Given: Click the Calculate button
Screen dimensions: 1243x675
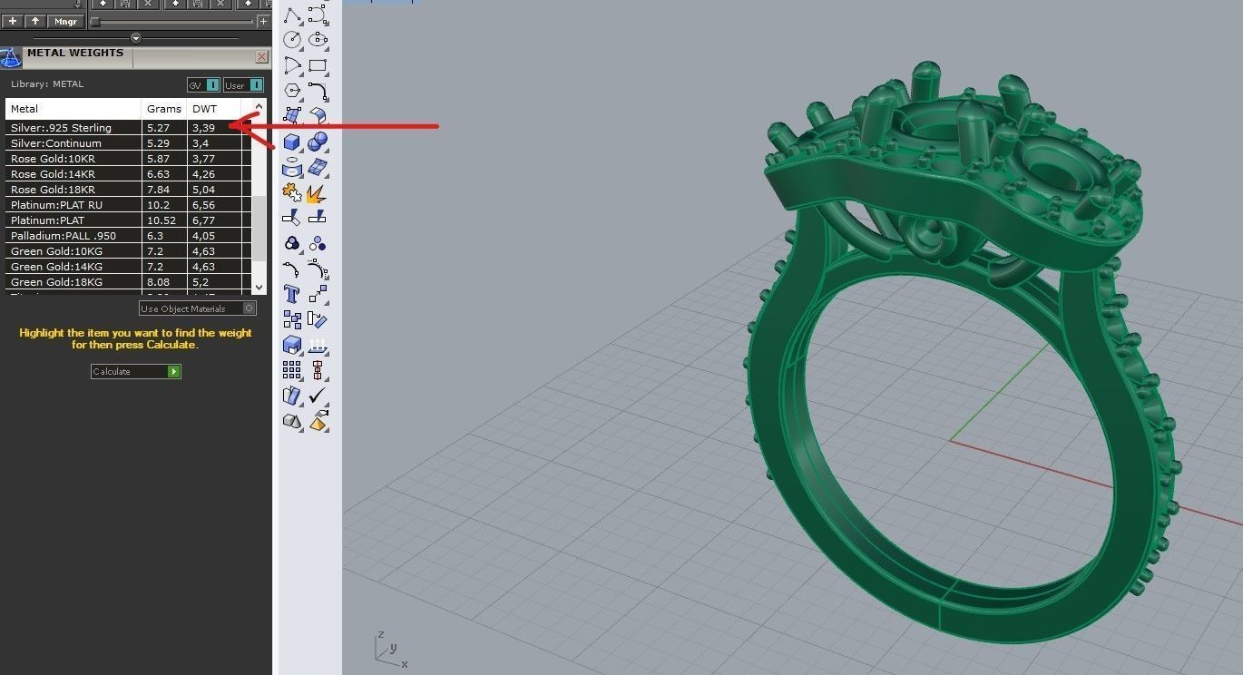Looking at the screenshot, I should tap(136, 371).
